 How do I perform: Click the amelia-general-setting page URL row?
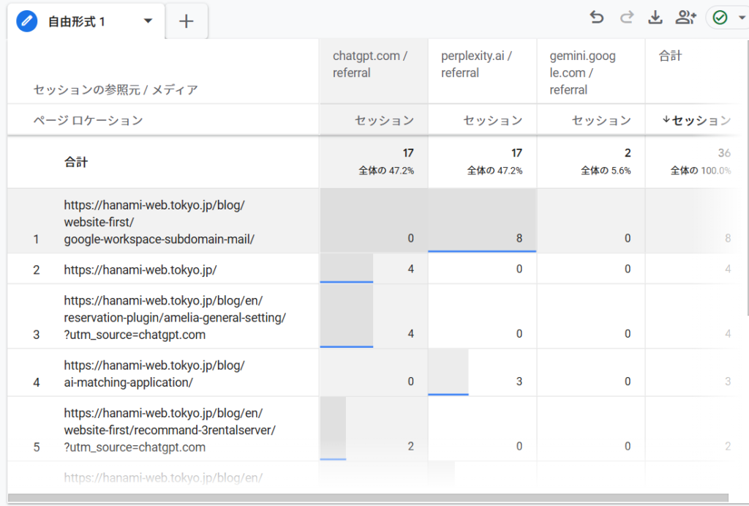tap(175, 317)
